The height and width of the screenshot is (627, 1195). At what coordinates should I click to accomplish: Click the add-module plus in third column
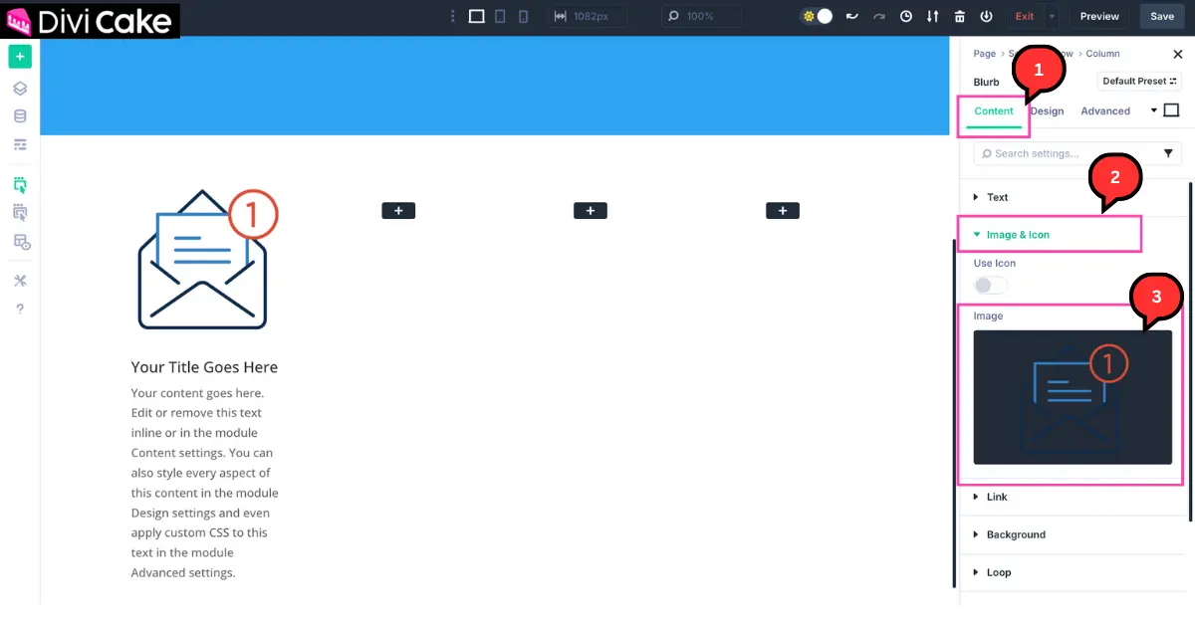pyautogui.click(x=591, y=211)
